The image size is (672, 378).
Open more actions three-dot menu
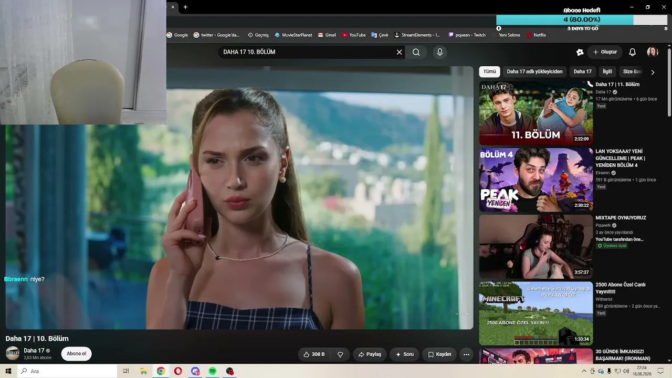[466, 354]
